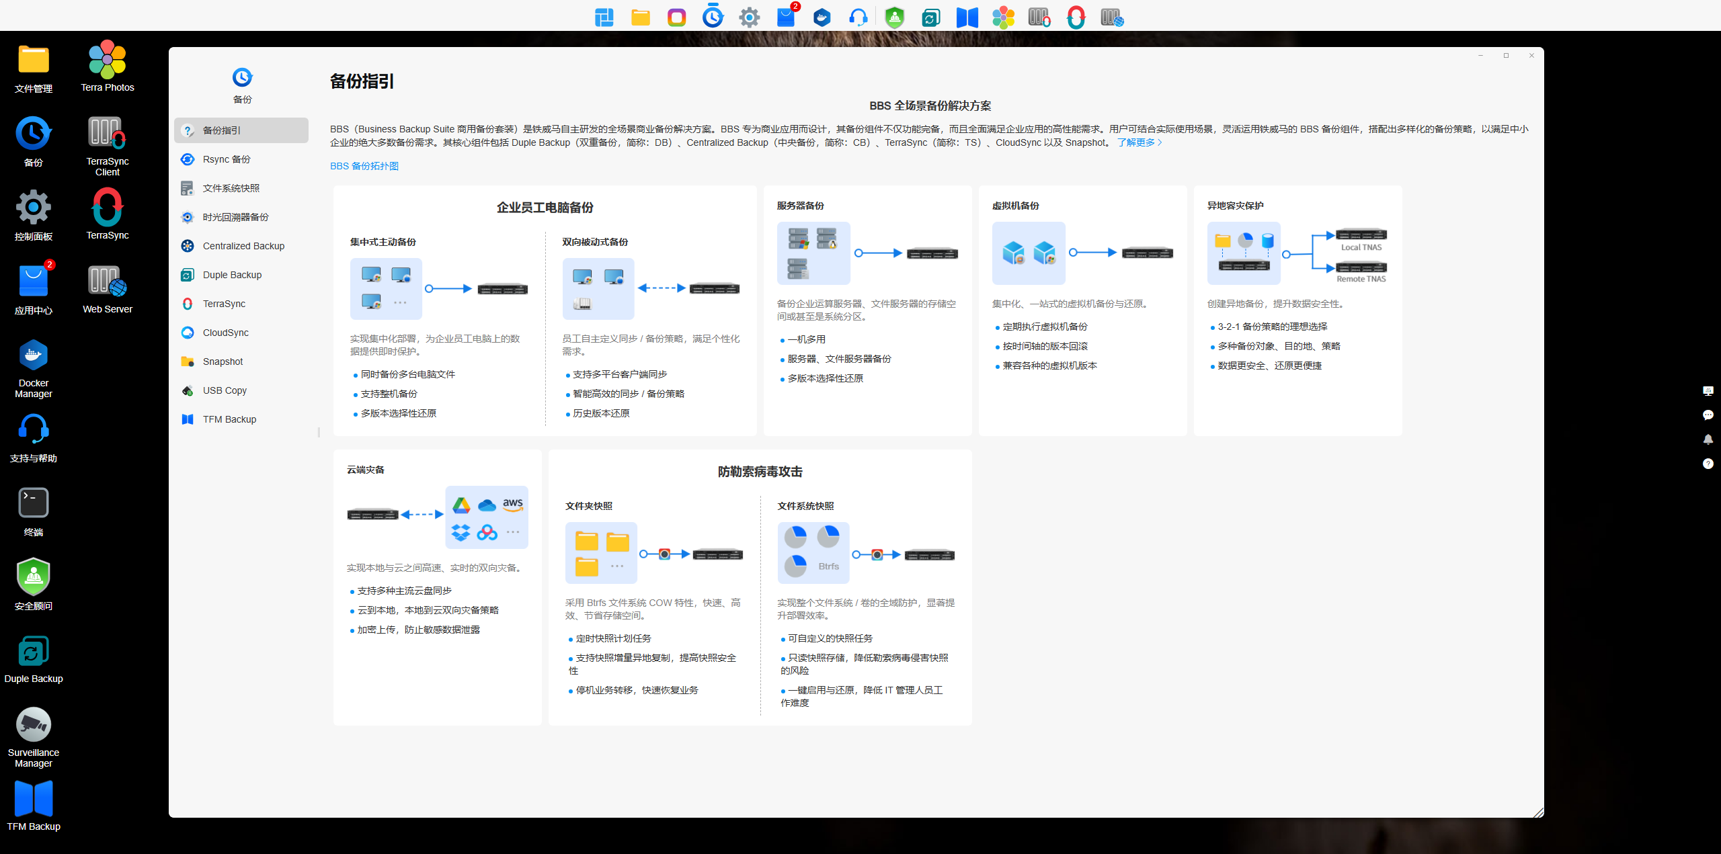Open the gear control panel icon in the top dock
The height and width of the screenshot is (854, 1721).
coord(749,17)
